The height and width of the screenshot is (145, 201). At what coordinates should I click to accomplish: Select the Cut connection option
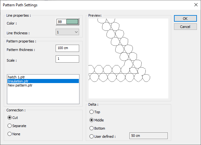(x=10, y=118)
